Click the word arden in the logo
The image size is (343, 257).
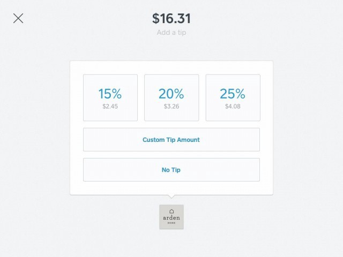[171, 218]
